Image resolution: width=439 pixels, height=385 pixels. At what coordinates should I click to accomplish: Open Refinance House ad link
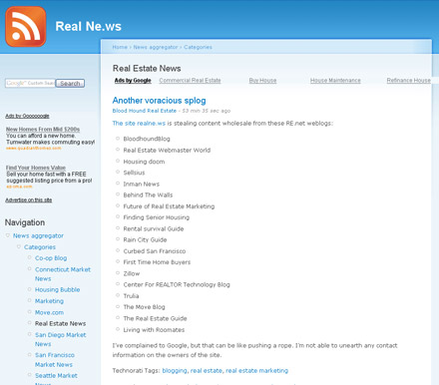pos(408,81)
